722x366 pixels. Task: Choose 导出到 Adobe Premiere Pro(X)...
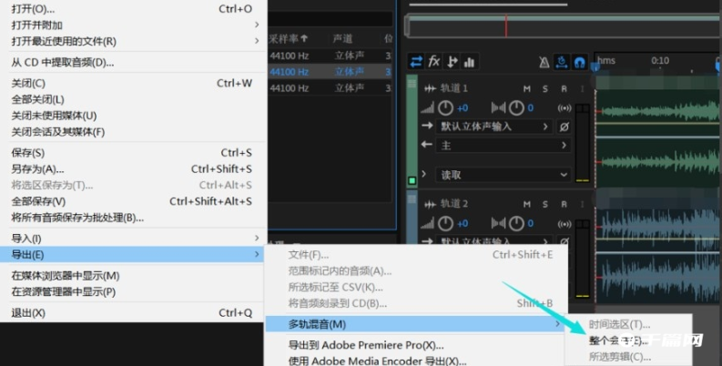pos(416,345)
